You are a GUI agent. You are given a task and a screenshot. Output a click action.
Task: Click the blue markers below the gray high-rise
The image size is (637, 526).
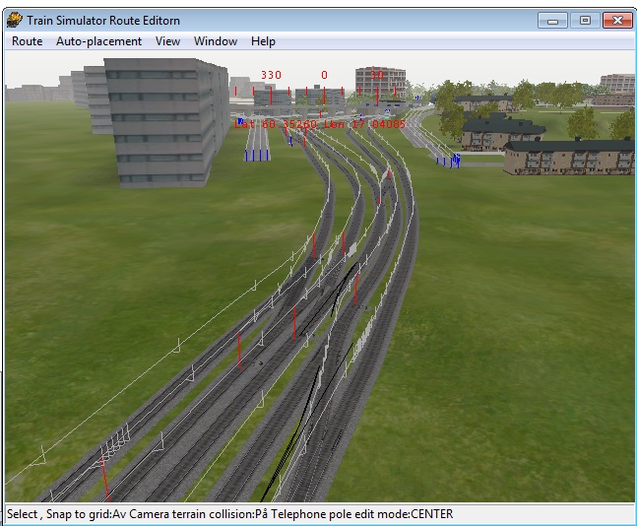pyautogui.click(x=257, y=155)
